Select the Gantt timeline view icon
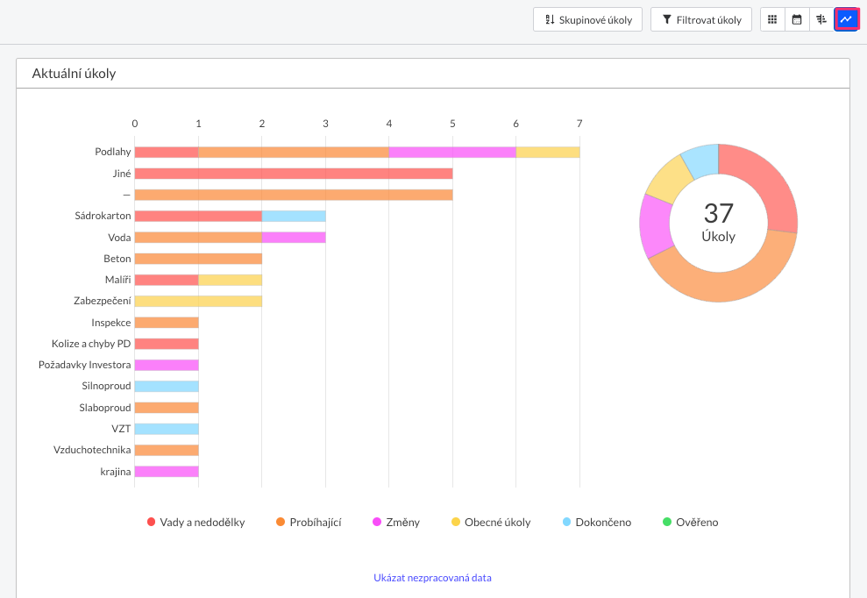 tap(821, 19)
